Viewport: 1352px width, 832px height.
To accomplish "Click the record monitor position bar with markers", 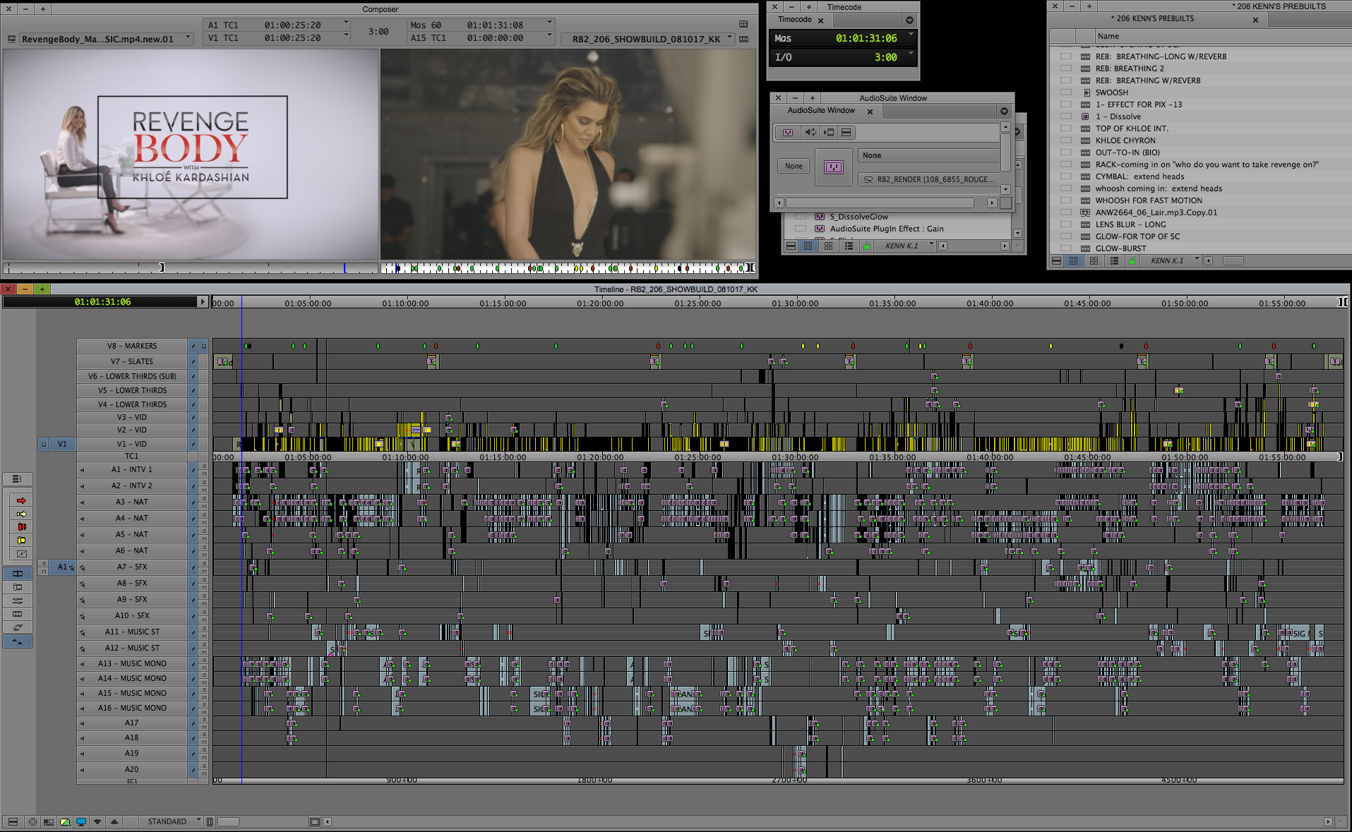I will point(568,268).
